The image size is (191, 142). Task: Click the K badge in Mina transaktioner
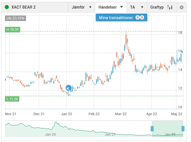point(138,17)
